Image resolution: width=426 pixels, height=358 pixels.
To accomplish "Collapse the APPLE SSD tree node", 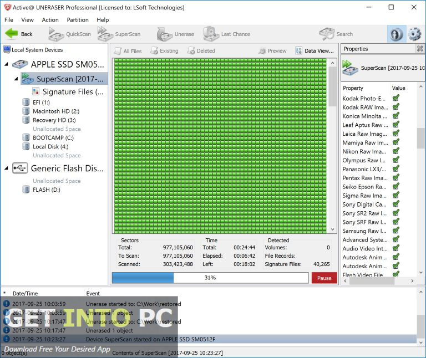I will [6, 64].
